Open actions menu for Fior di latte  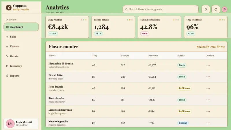[x=208, y=77]
